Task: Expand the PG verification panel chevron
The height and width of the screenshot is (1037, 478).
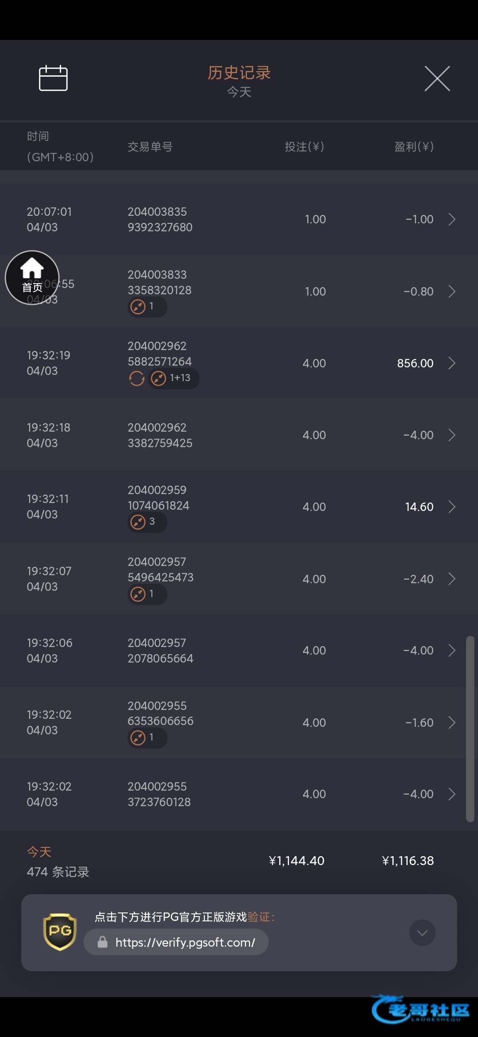Action: coord(422,933)
